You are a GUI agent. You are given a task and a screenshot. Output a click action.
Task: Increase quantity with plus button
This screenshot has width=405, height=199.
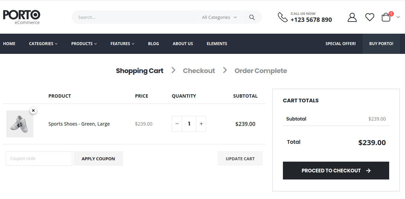tap(201, 124)
